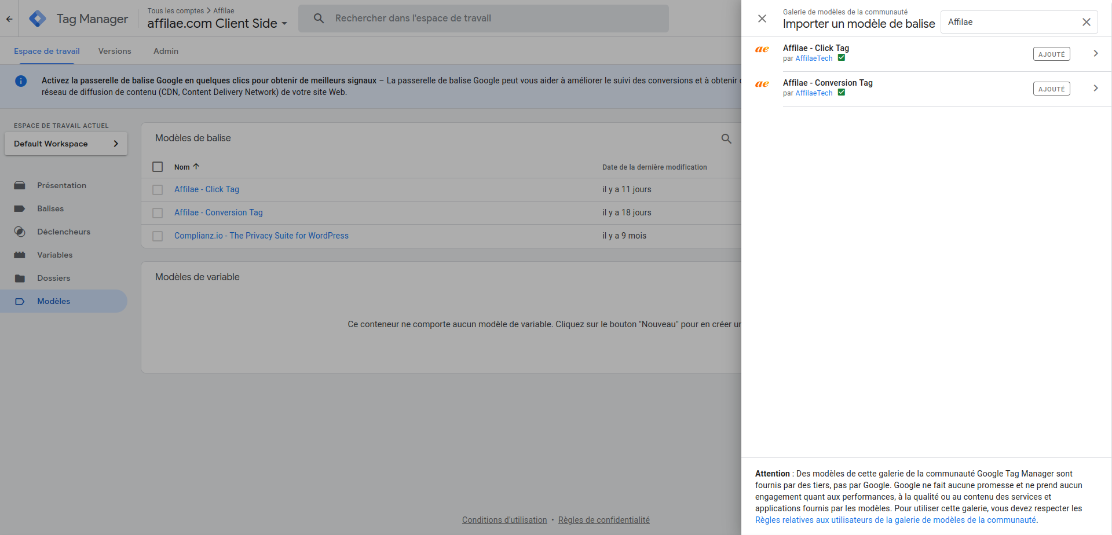This screenshot has width=1112, height=535.
Task: Search within Modèles de balise via magnifier icon
Action: click(726, 138)
